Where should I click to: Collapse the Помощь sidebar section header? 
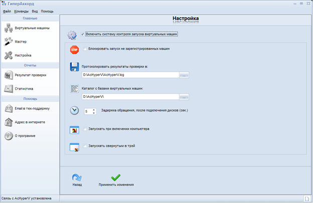[30, 99]
